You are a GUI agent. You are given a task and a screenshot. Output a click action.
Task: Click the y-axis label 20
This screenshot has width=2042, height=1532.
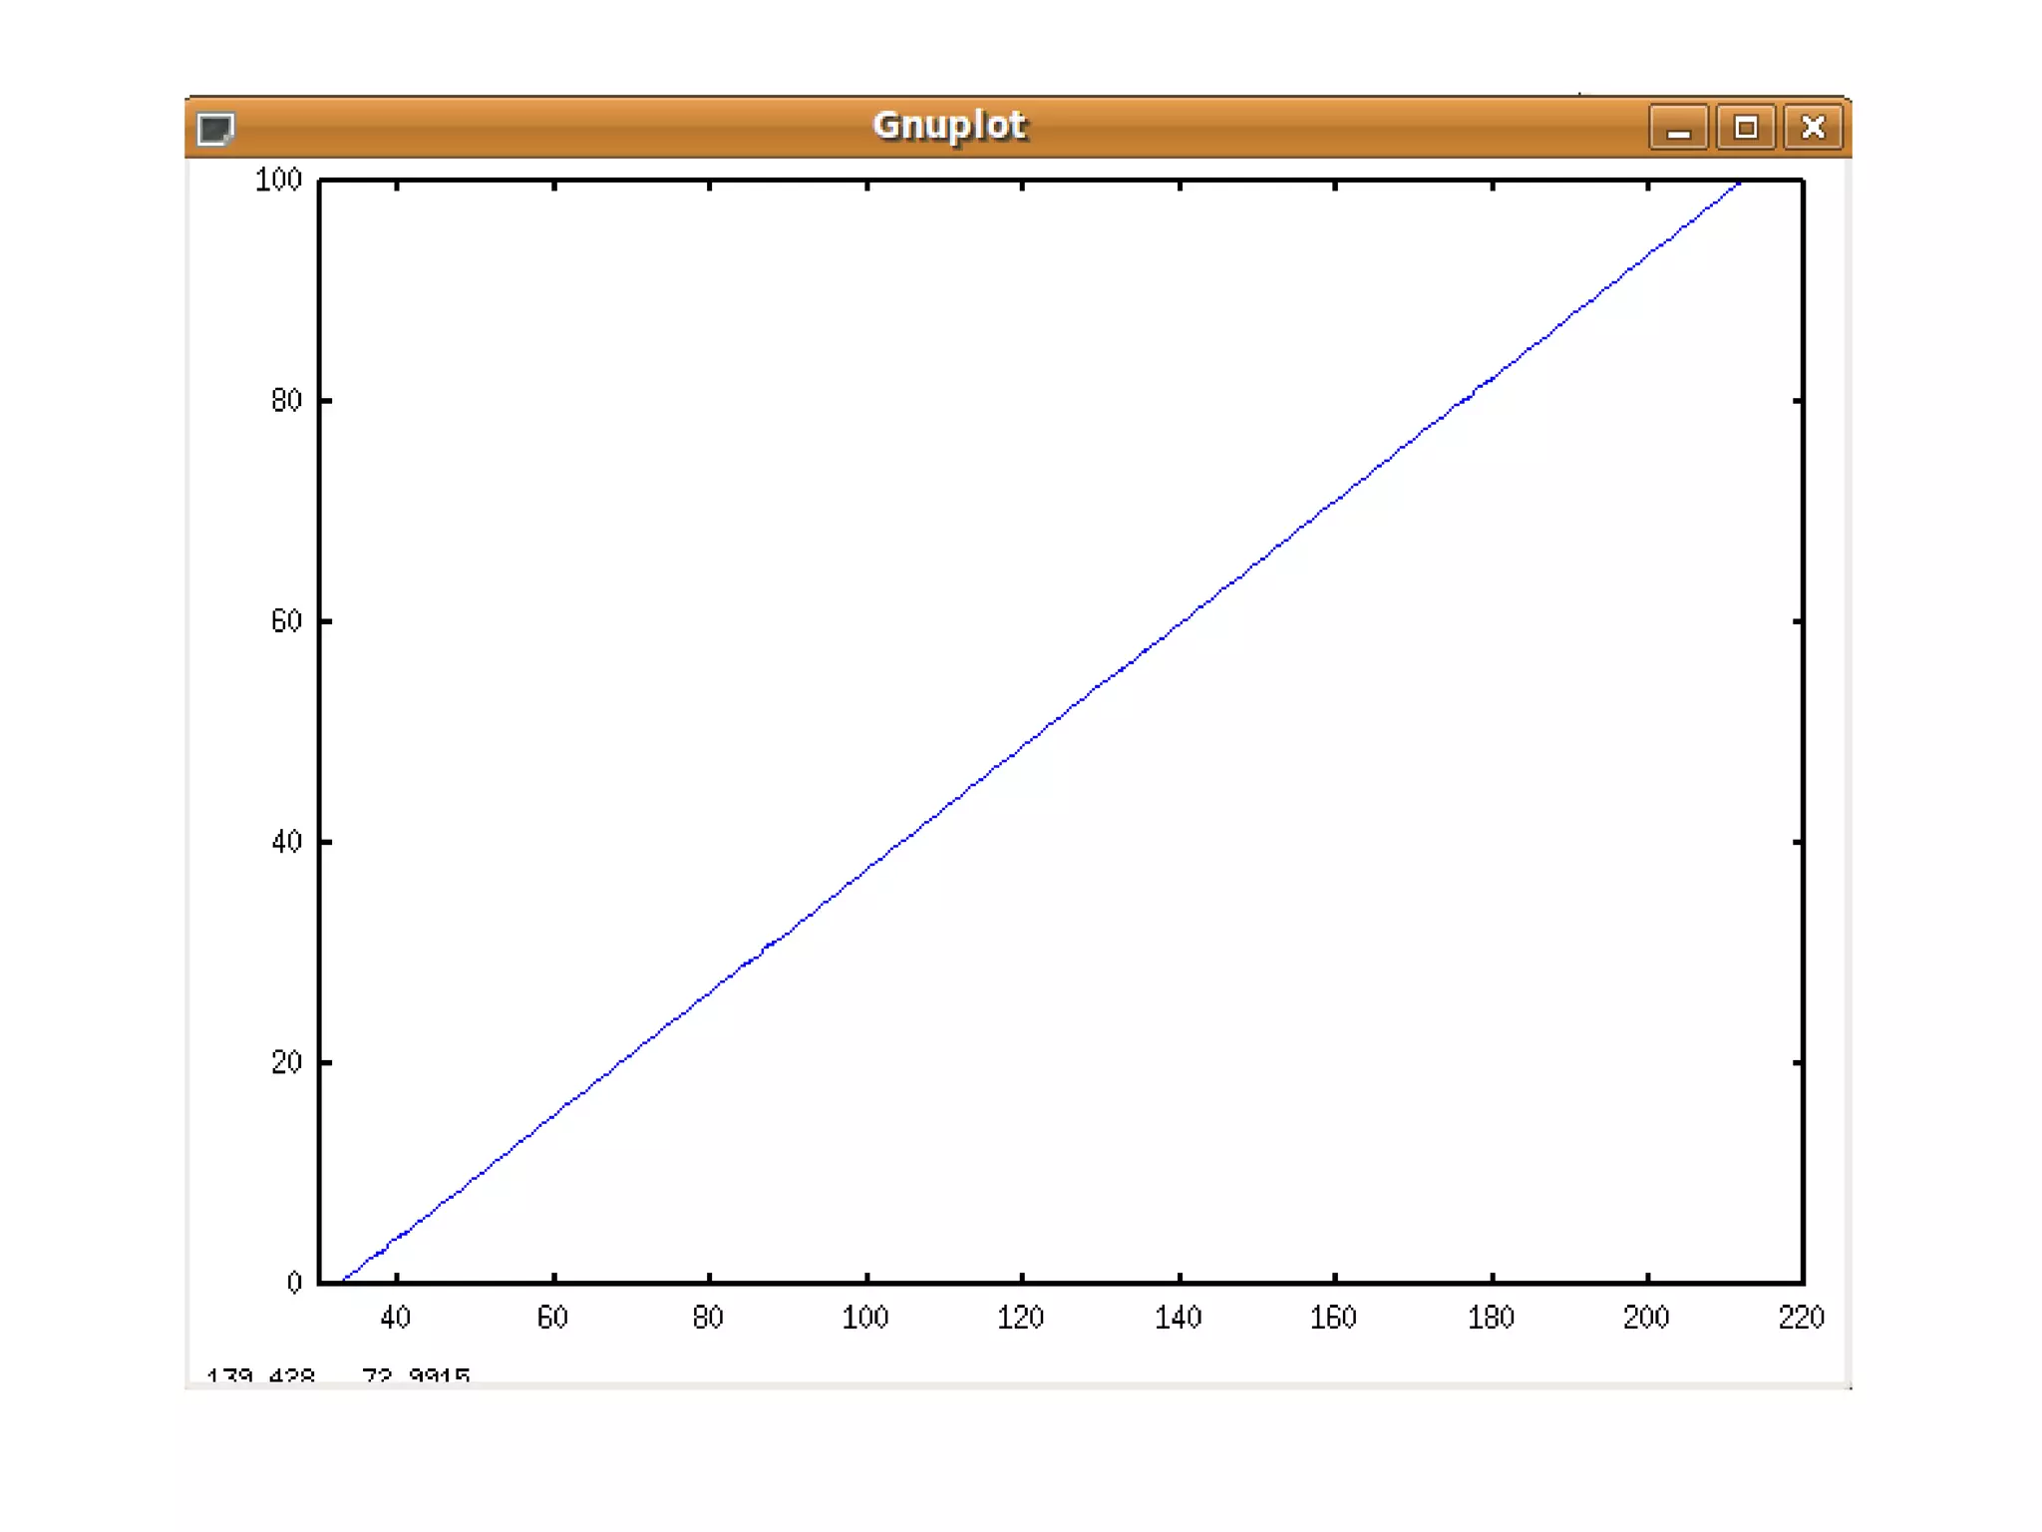pos(286,1062)
